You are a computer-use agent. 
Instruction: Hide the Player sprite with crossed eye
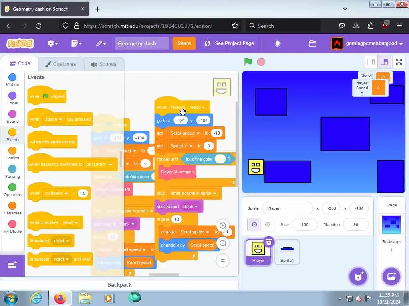(x=268, y=224)
